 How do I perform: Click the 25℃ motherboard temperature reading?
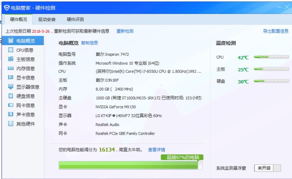click(x=243, y=70)
